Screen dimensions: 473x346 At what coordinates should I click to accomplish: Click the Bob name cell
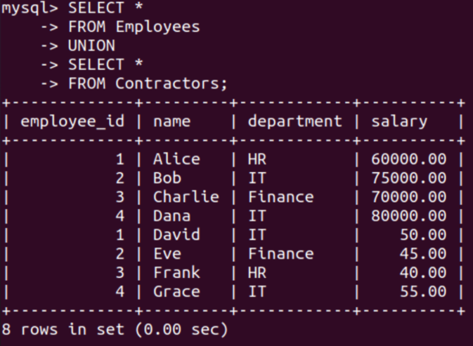[x=167, y=178]
